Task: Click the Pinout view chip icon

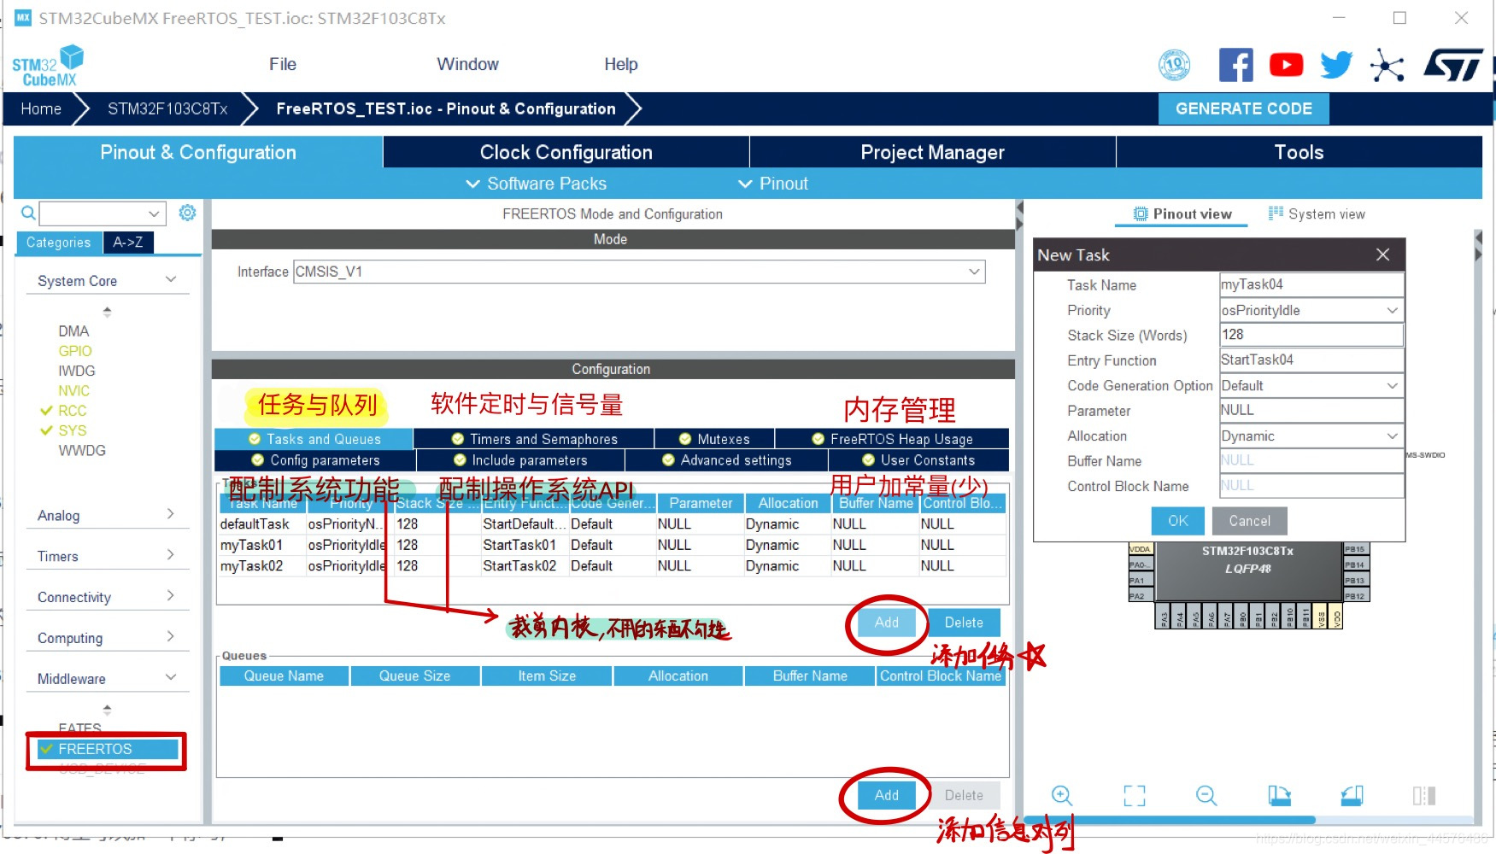Action: click(1141, 214)
